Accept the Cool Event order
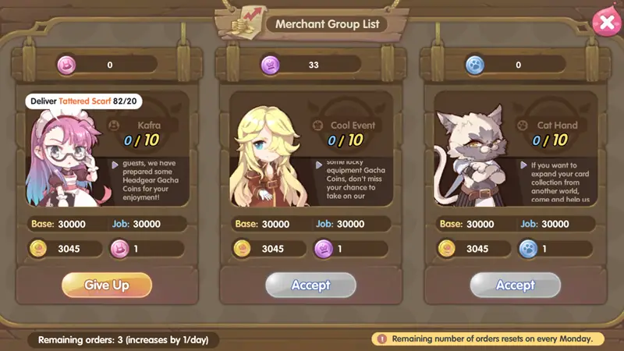624x351 pixels. click(x=310, y=285)
